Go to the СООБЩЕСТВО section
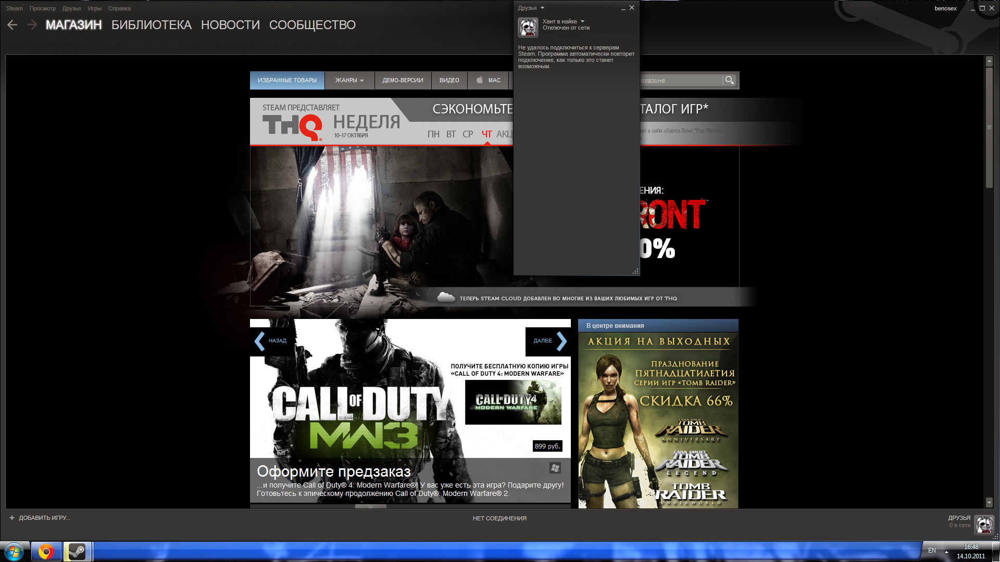This screenshot has width=1000, height=562. point(312,25)
